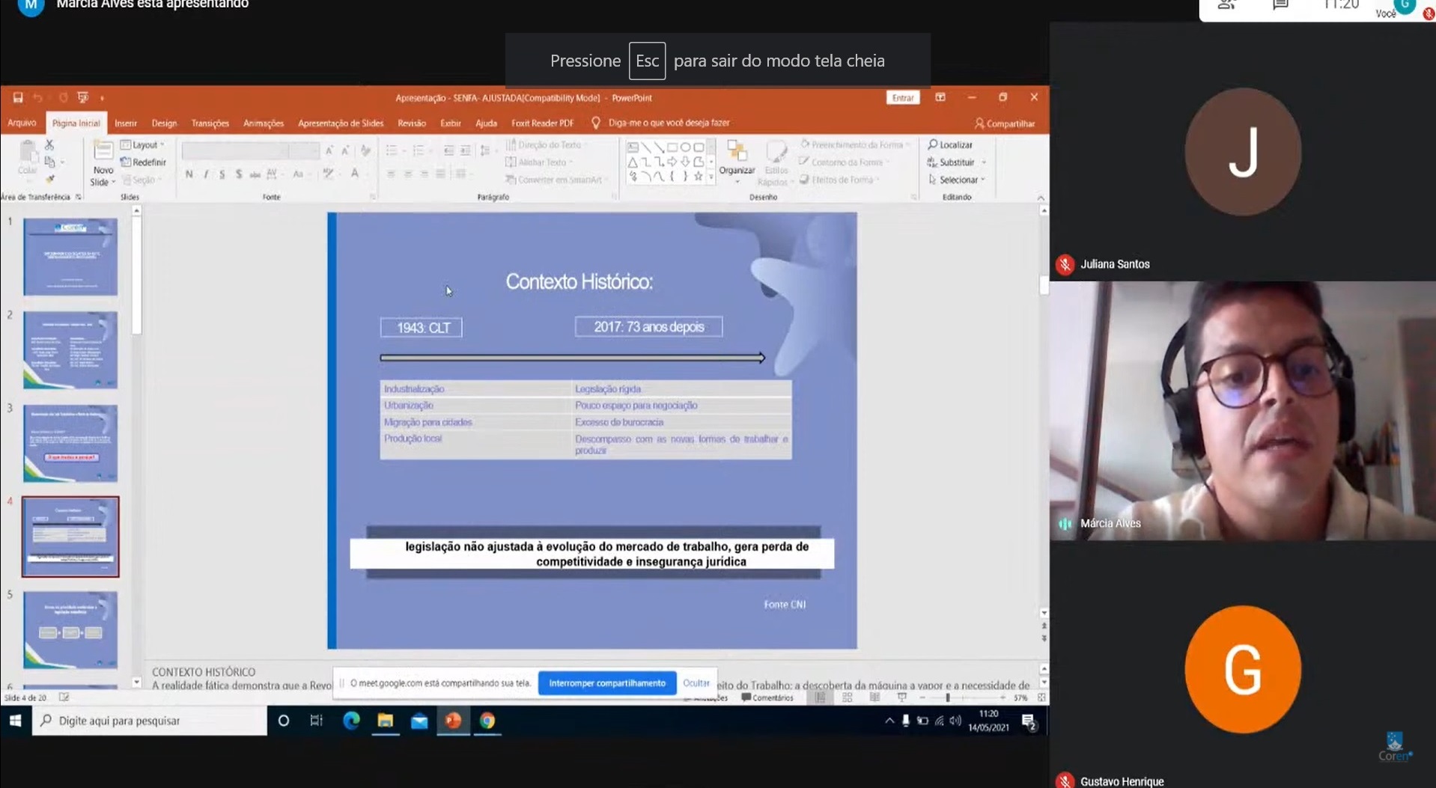Screen dimensions: 1436x788
Task: Open the Apresentação de Slides tab
Action: 340,123
